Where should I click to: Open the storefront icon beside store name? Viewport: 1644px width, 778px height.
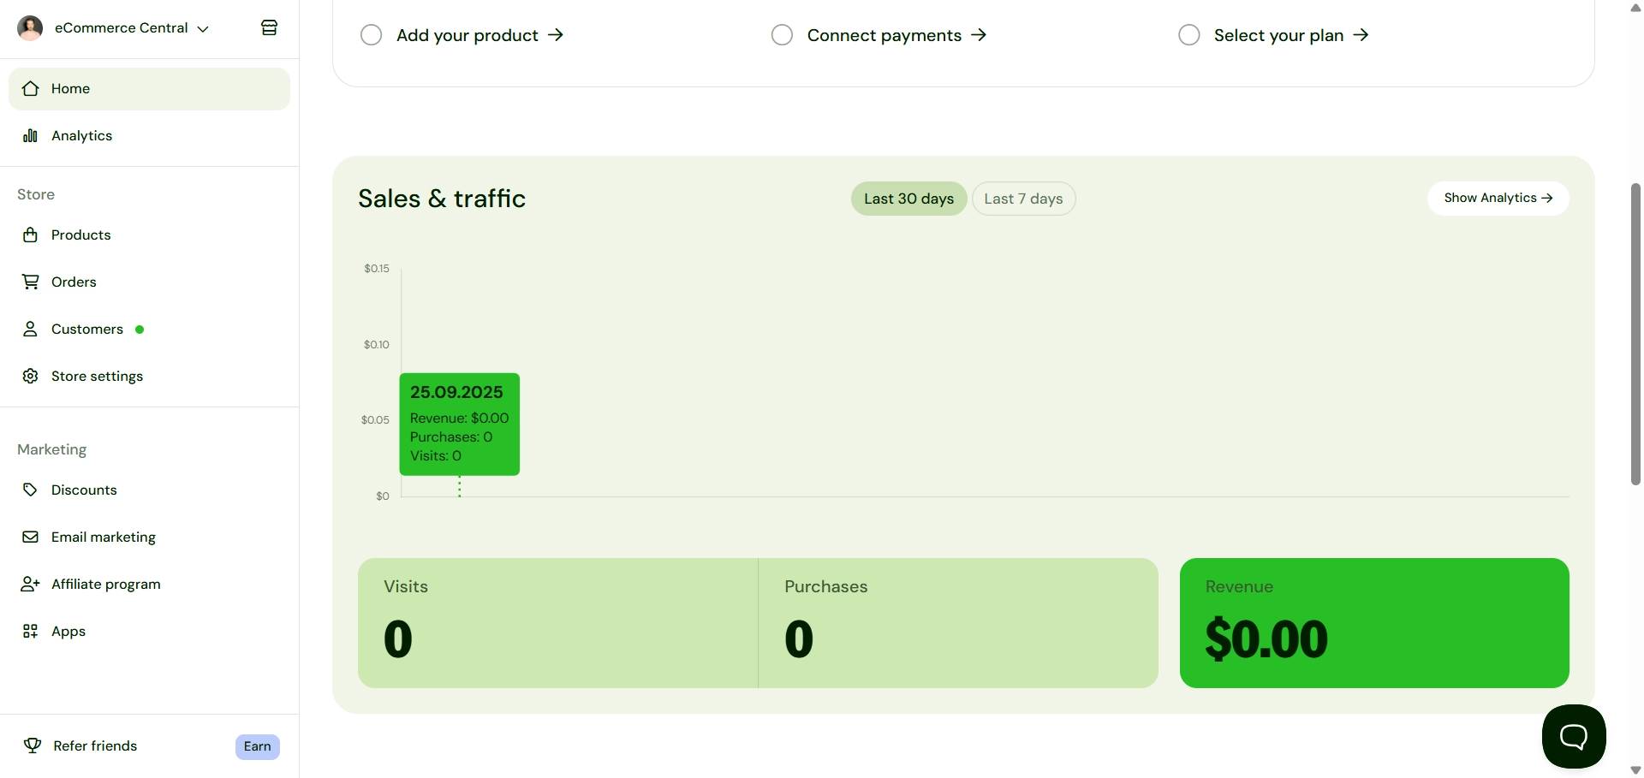pos(269,28)
